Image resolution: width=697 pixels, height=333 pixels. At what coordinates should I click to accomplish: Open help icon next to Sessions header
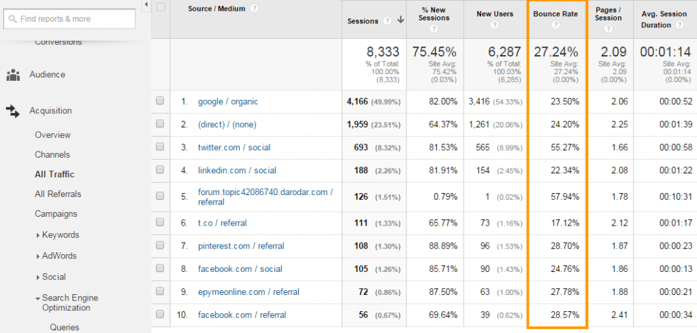pos(387,21)
